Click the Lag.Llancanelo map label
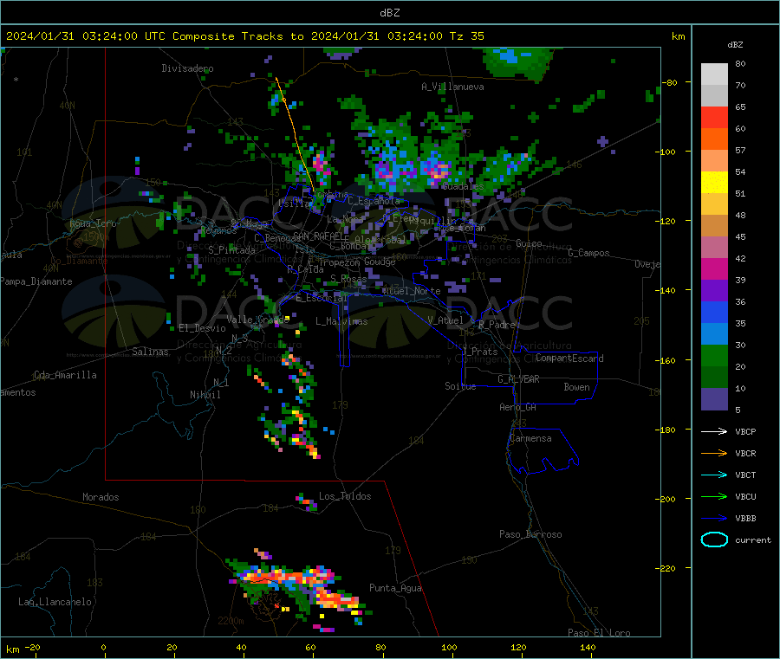Screen dimensions: 780x659 point(55,602)
